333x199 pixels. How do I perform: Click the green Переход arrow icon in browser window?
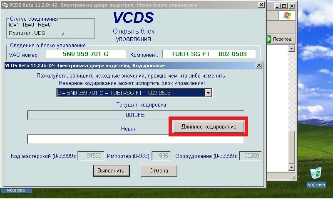[268, 39]
